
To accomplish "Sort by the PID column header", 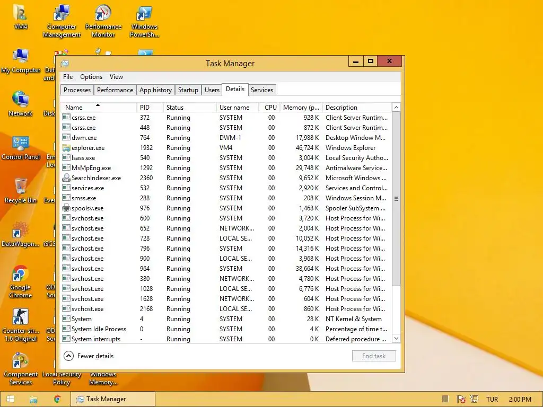I will [x=150, y=107].
